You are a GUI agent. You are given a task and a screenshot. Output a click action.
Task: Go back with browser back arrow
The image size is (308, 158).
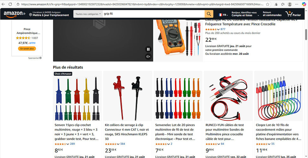click(3, 4)
